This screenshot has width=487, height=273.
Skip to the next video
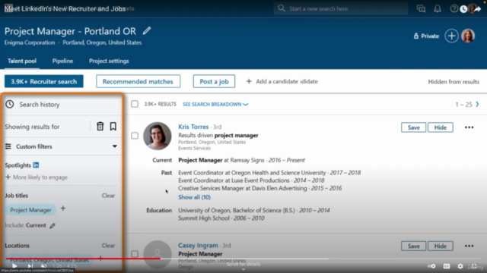pos(30,266)
